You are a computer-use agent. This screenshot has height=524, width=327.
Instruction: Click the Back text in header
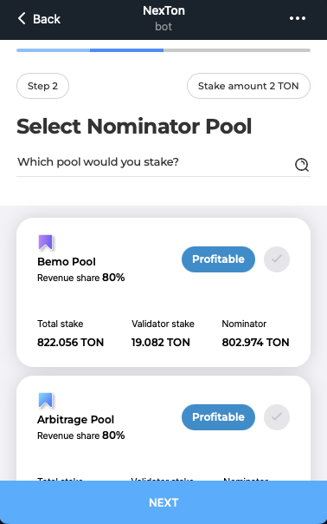47,19
